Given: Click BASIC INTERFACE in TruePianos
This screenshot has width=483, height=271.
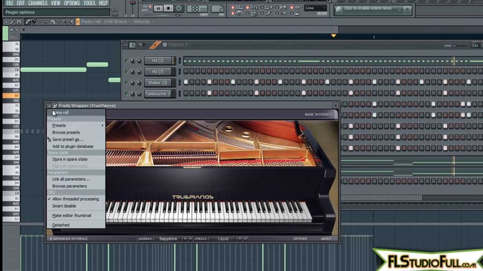Looking at the screenshot, I should [318, 114].
